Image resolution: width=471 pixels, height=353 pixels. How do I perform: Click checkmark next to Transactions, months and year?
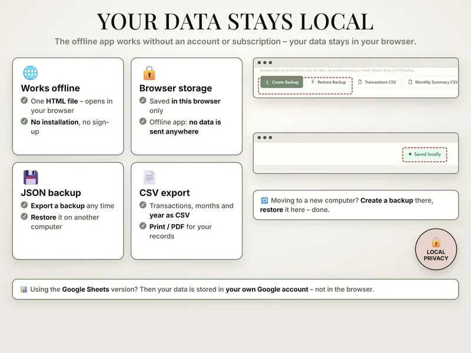click(143, 205)
